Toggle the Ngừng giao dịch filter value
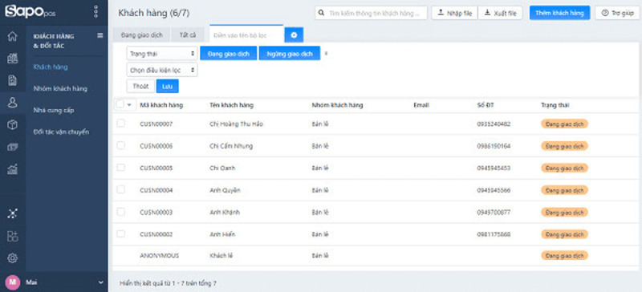Image resolution: width=642 pixels, height=292 pixels. pos(290,53)
